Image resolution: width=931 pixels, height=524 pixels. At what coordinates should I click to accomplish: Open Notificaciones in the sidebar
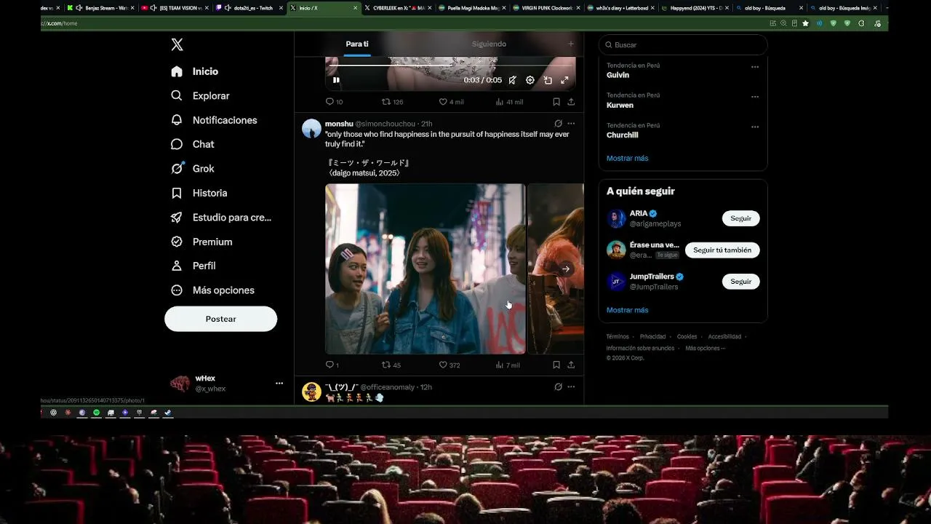[214, 120]
